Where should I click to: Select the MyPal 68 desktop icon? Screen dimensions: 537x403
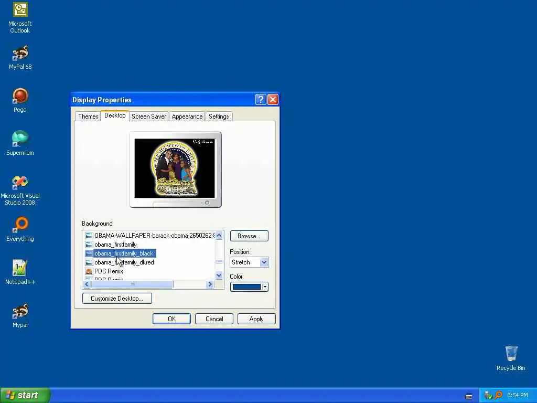[x=20, y=57]
